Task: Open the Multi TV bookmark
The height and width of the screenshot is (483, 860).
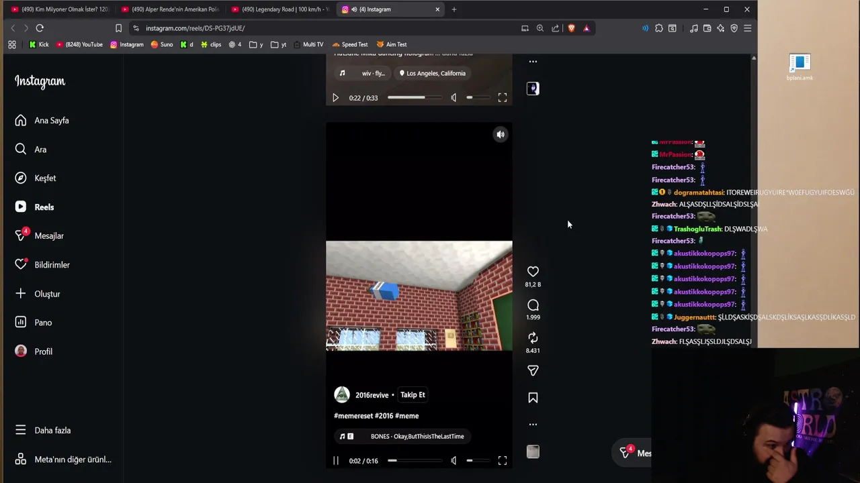Action: click(x=308, y=45)
